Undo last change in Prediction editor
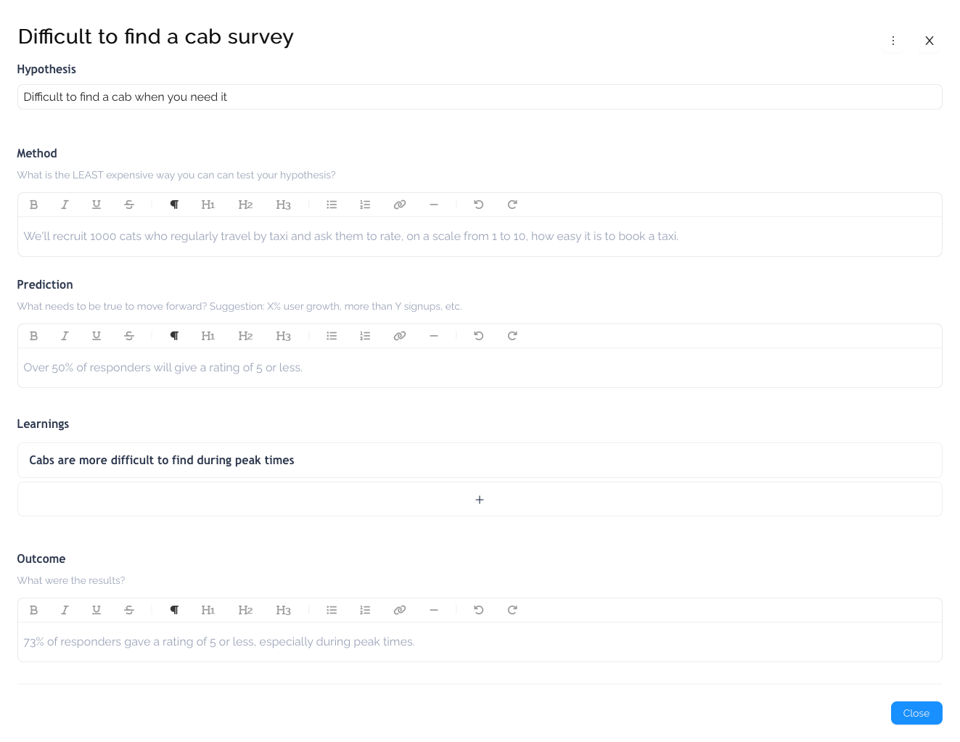960x742 pixels. coord(479,336)
